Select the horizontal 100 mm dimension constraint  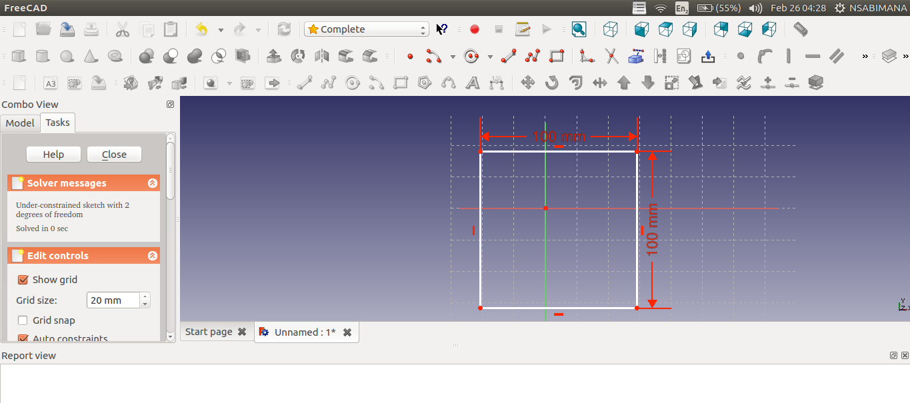pyautogui.click(x=559, y=137)
